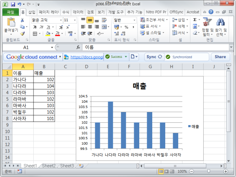236x177 pixels.
Task: Toggle italic formatting
Action: point(41,27)
